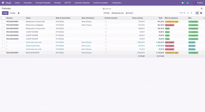The width and height of the screenshot is (205, 112).
Task: Tick the select-all checkbox in header
Action: [x=3, y=18]
